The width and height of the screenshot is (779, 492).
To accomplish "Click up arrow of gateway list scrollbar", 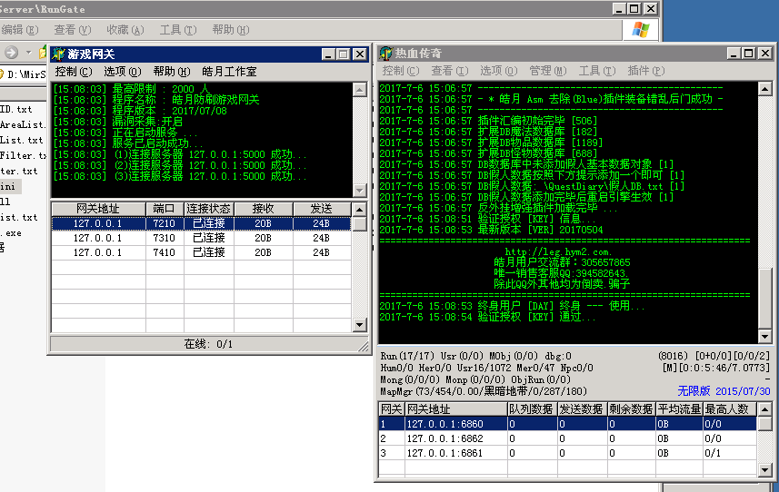I will point(359,209).
